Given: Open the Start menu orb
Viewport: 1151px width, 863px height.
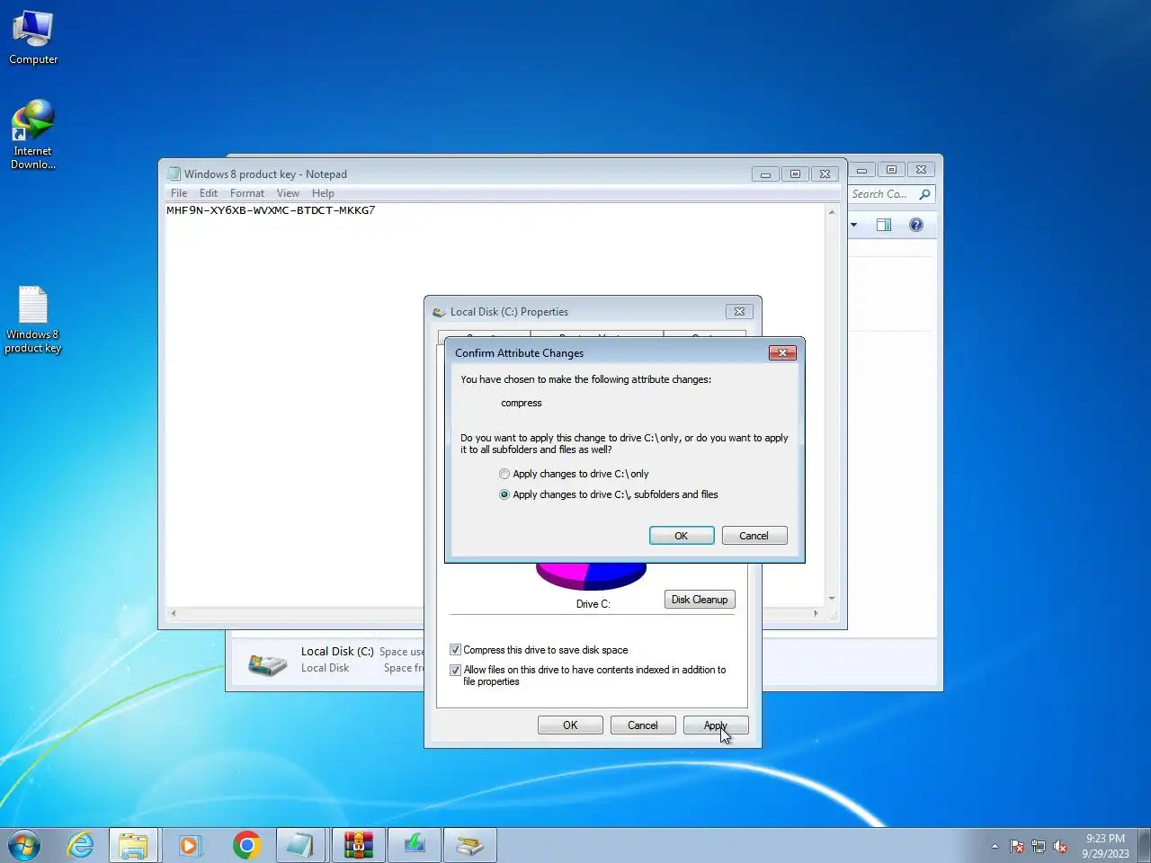Looking at the screenshot, I should 23,845.
